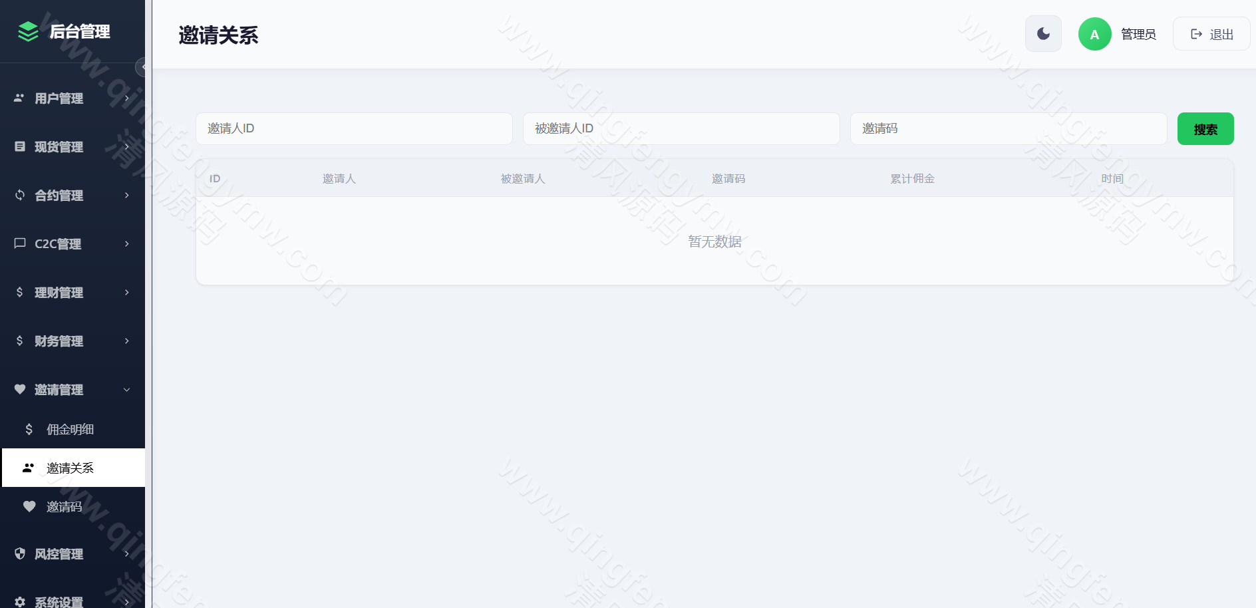Collapse 邀请管理 submenu chevron

126,389
